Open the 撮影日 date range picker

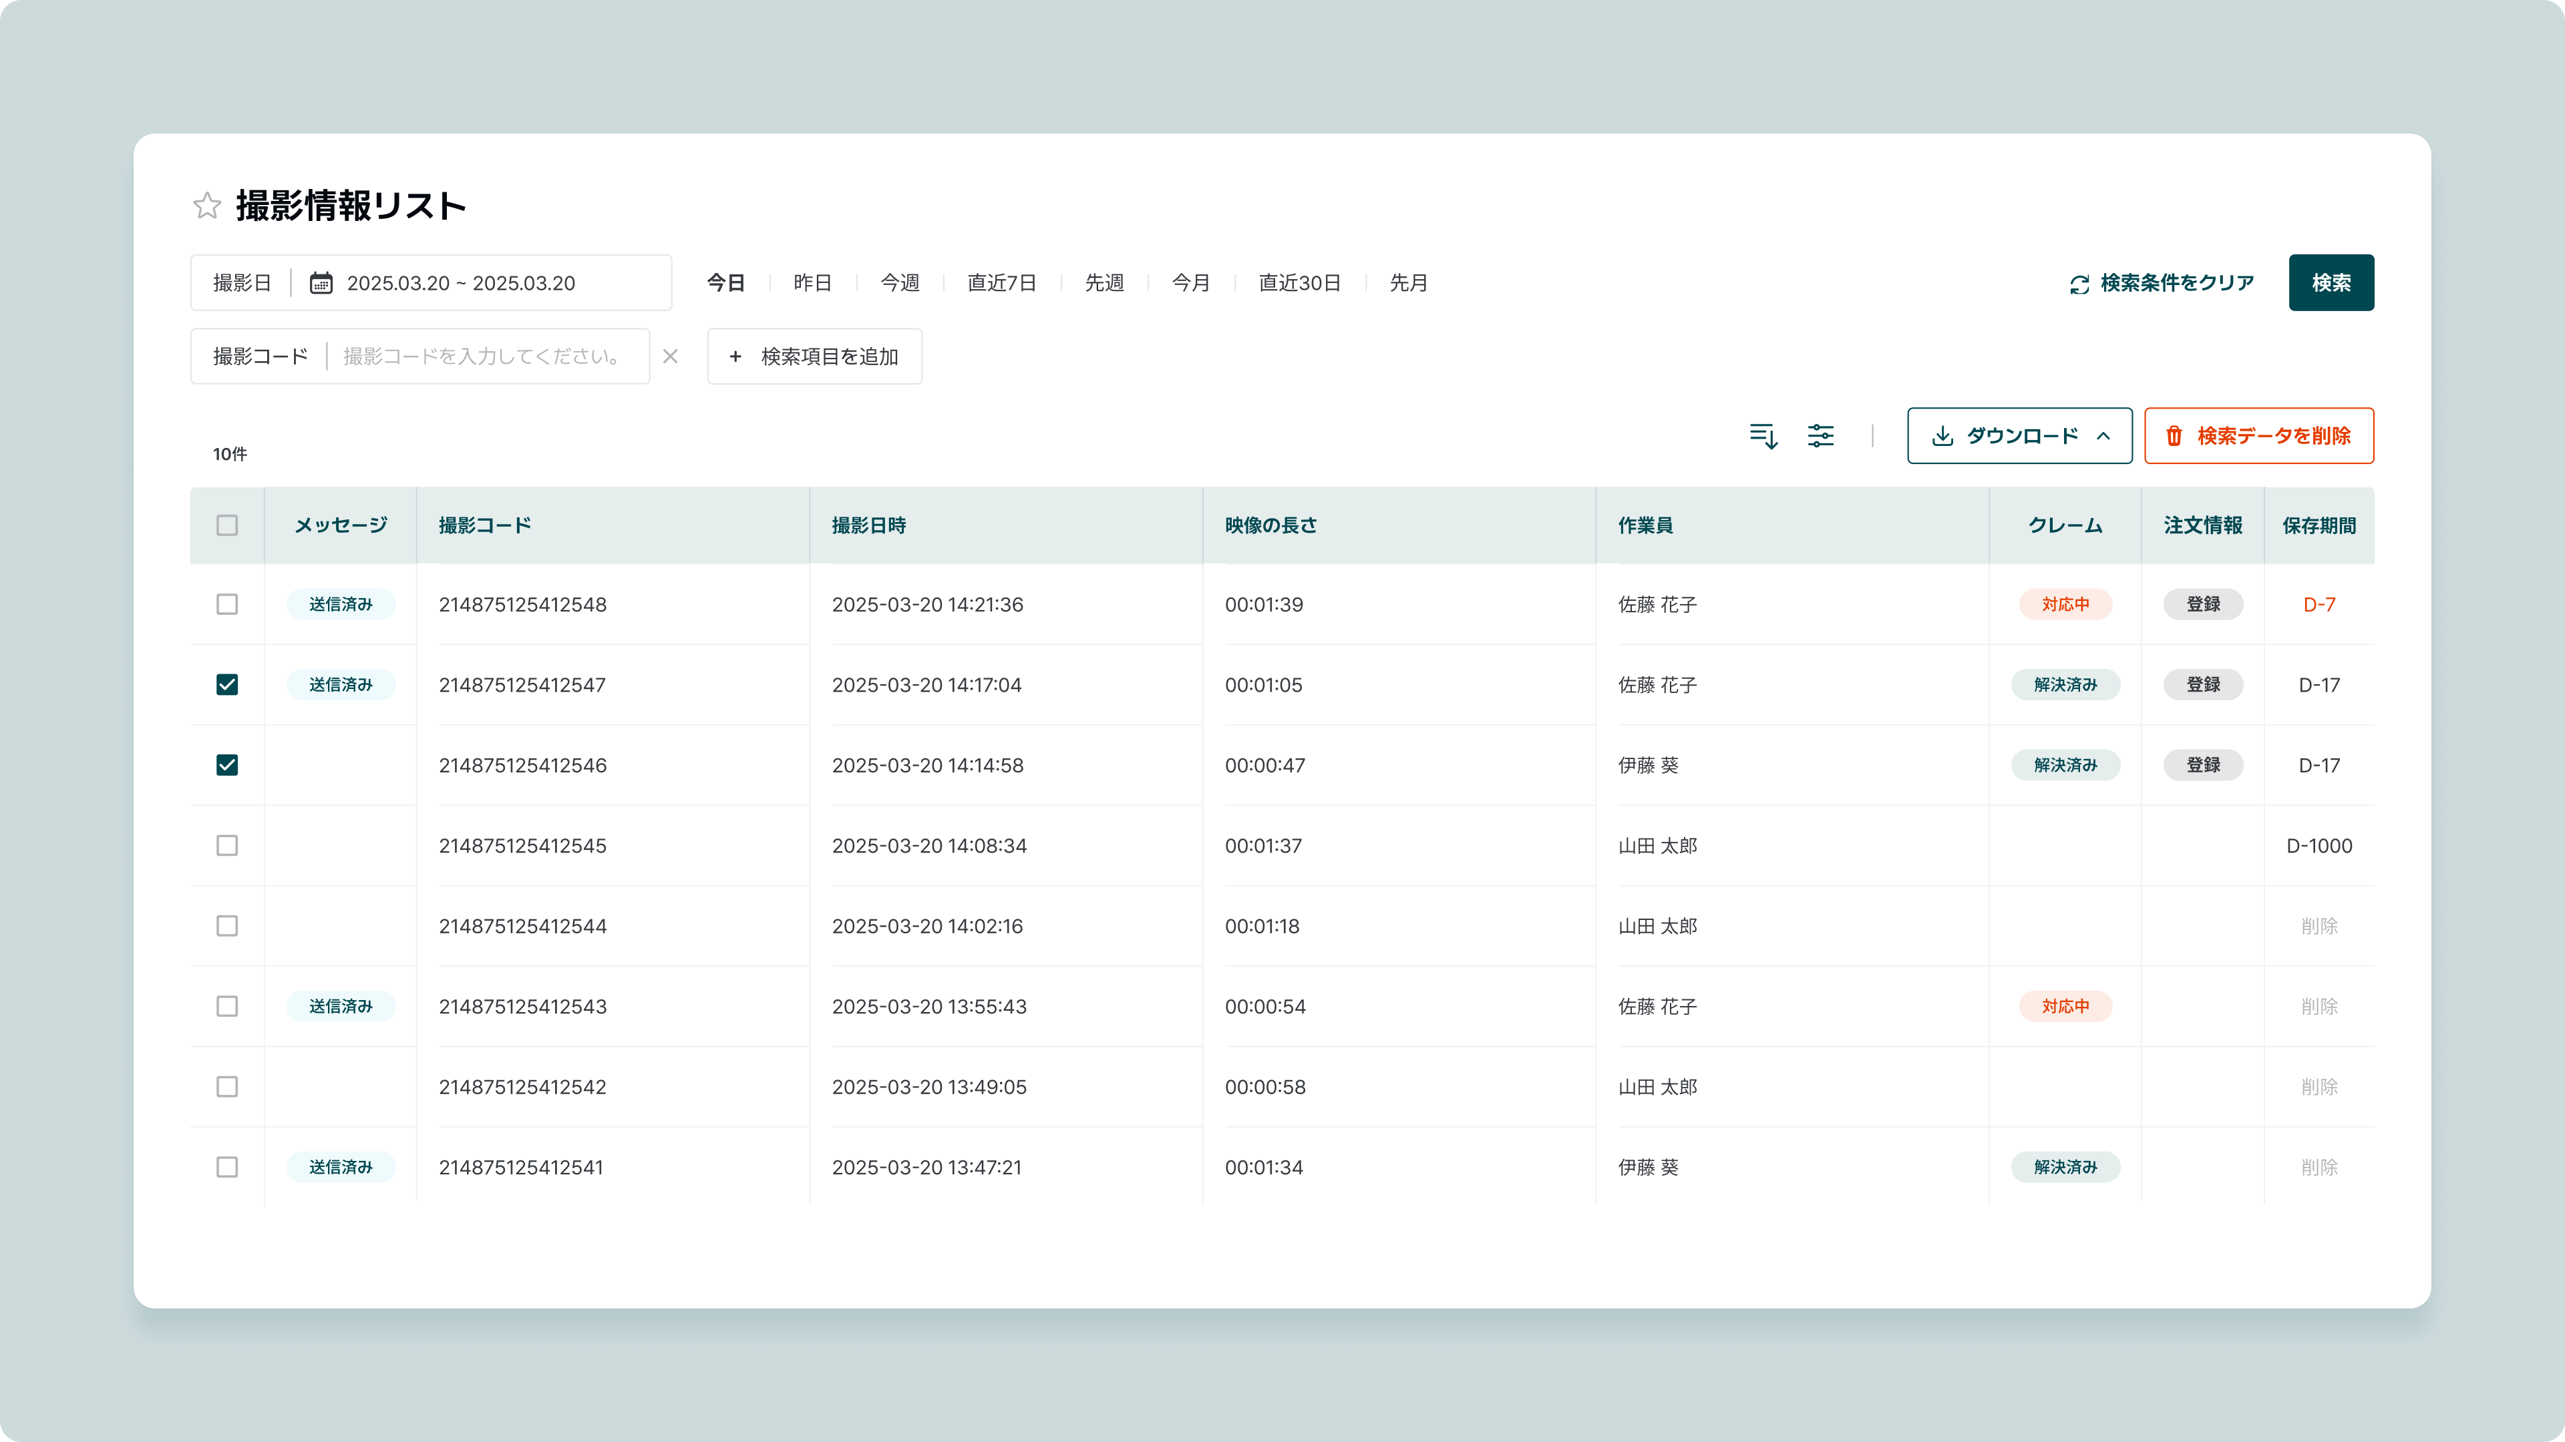(x=460, y=282)
